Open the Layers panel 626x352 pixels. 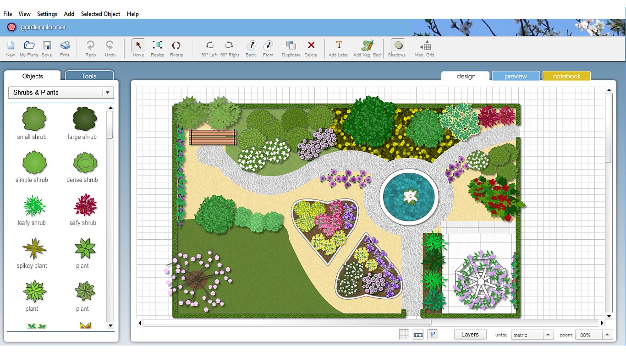(x=470, y=334)
